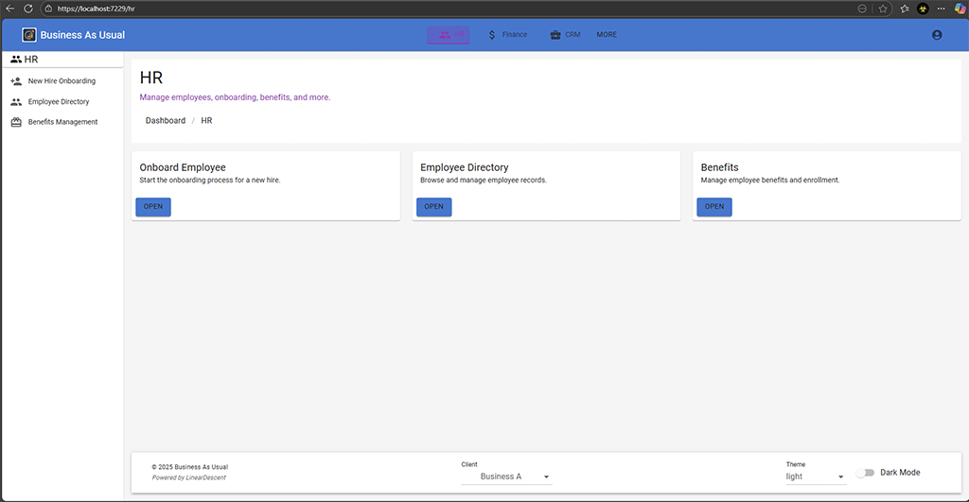Open the user account profile icon
Screen dimensions: 969x502
pyautogui.click(x=937, y=35)
